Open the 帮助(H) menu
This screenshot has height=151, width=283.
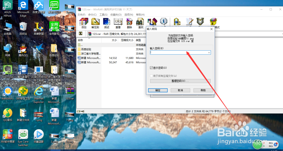coord(140,15)
